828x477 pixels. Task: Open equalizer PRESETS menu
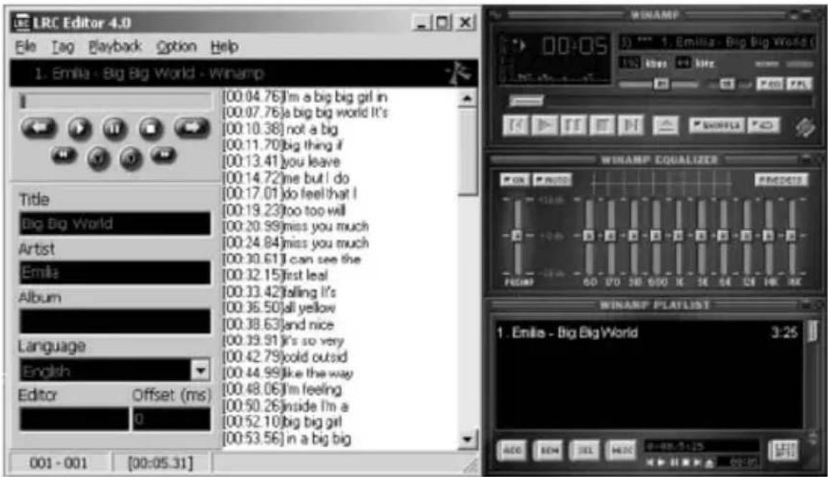coord(781,180)
